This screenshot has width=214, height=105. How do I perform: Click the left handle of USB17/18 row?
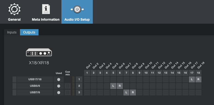14,79
